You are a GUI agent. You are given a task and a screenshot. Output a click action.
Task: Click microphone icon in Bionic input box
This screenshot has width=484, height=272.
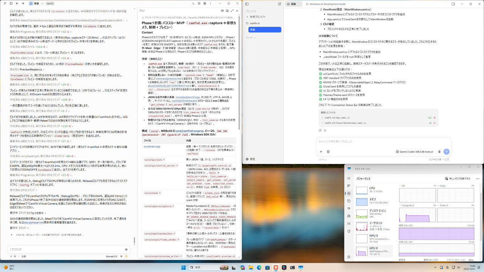(x=439, y=151)
